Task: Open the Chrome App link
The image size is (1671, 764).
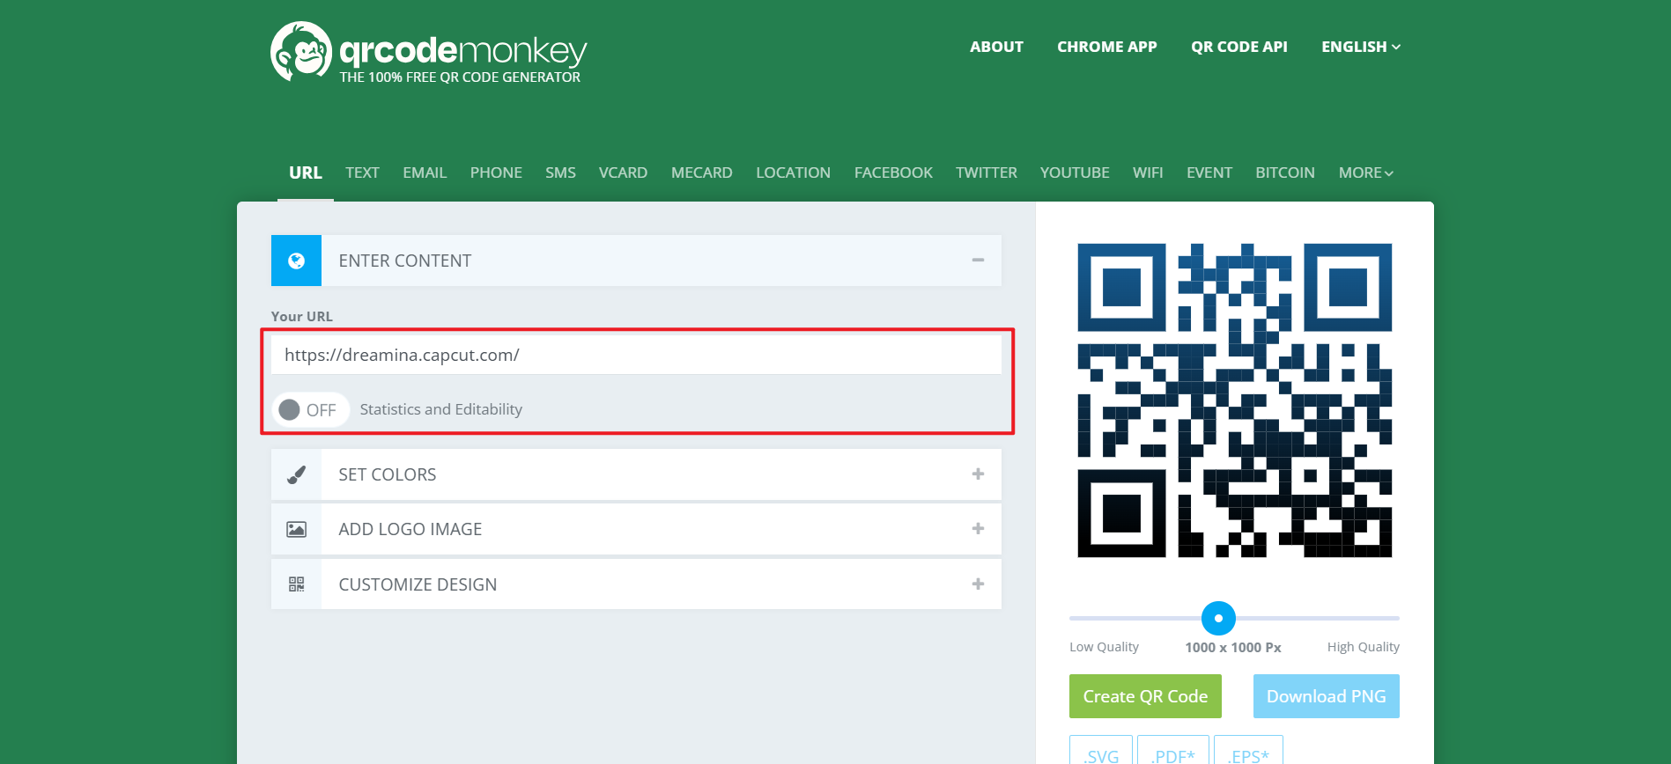Action: tap(1107, 47)
